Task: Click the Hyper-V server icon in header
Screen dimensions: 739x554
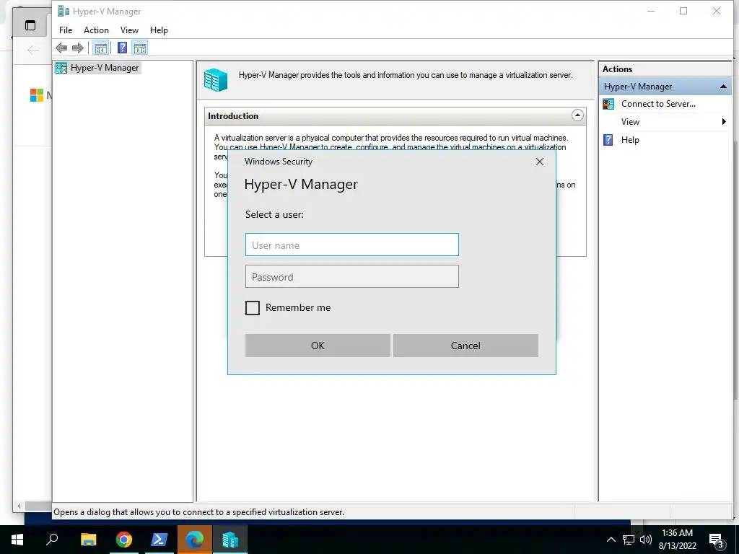Action: (x=216, y=79)
